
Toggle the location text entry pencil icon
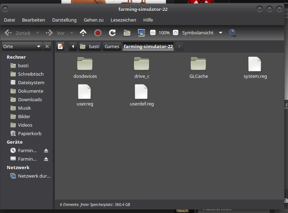click(60, 46)
